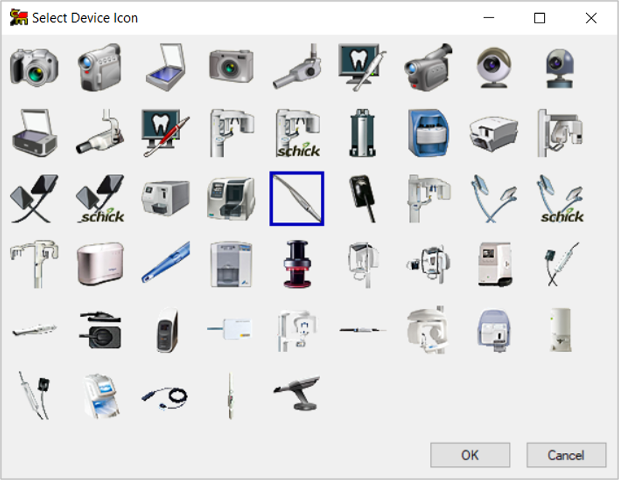The height and width of the screenshot is (480, 619).
Task: Close the Select Device Icon dialog
Action: pyautogui.click(x=591, y=18)
